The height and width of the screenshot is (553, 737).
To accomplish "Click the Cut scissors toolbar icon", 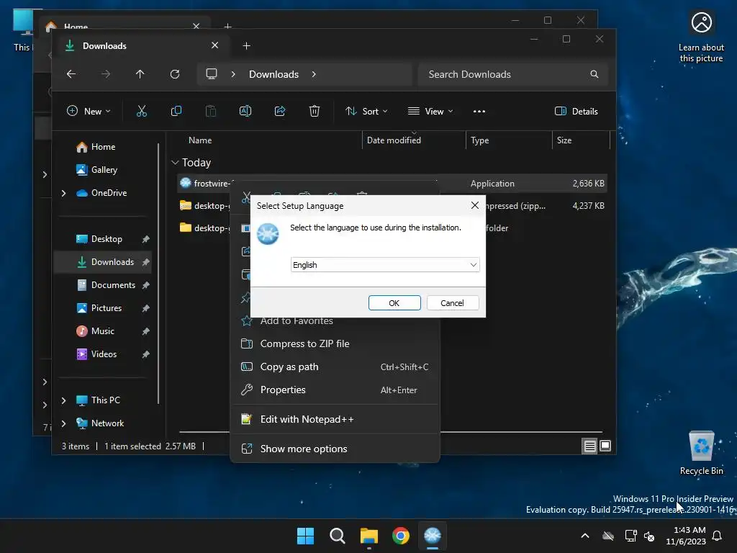I will 142,112.
